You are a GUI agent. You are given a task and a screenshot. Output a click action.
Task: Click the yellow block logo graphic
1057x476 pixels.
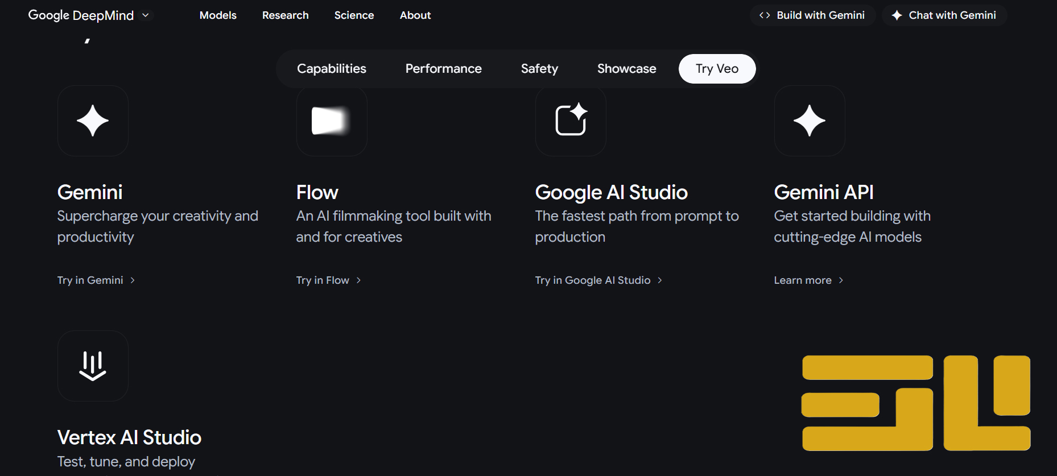coord(916,403)
